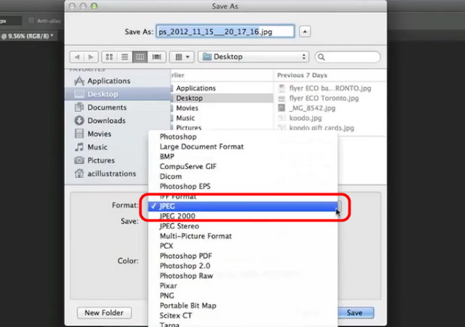Click the Photoshop document tab at 9.56%
The image size is (465, 327).
(x=27, y=36)
